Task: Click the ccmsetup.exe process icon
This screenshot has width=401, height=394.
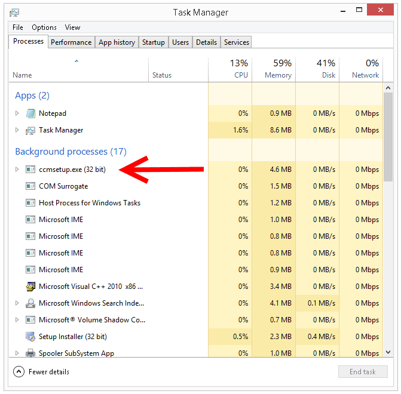Action: pyautogui.click(x=30, y=170)
